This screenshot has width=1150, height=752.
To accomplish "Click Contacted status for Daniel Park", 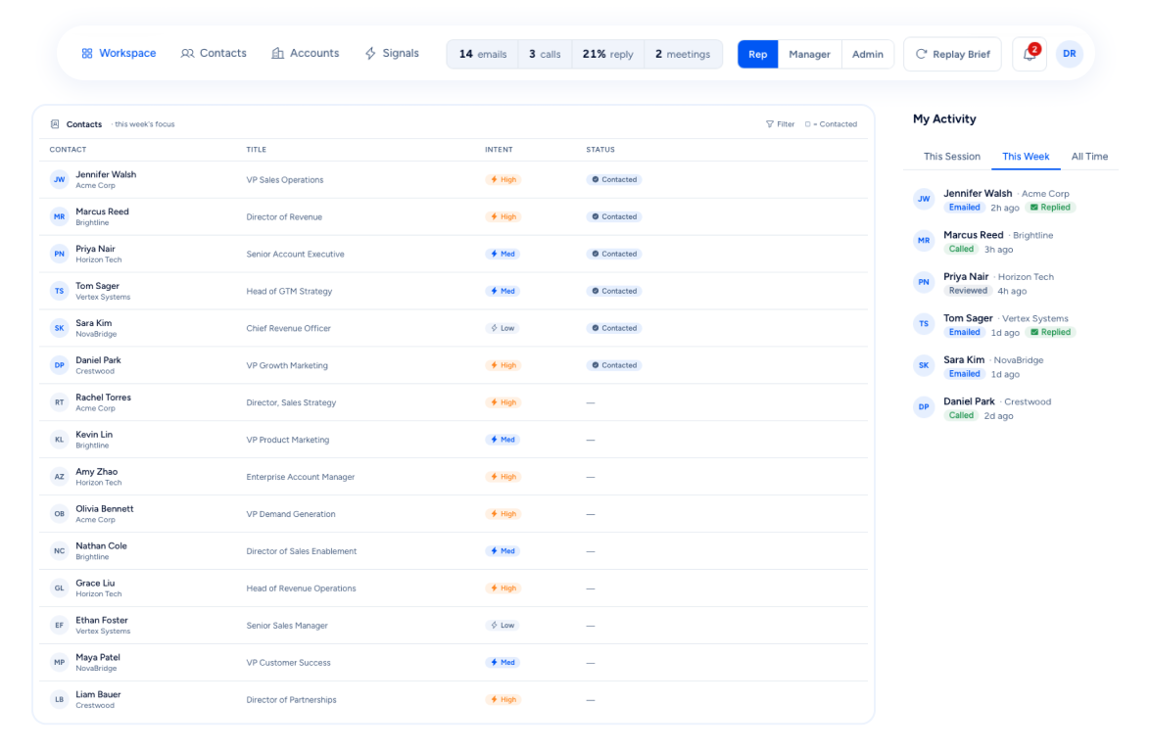I will point(614,365).
